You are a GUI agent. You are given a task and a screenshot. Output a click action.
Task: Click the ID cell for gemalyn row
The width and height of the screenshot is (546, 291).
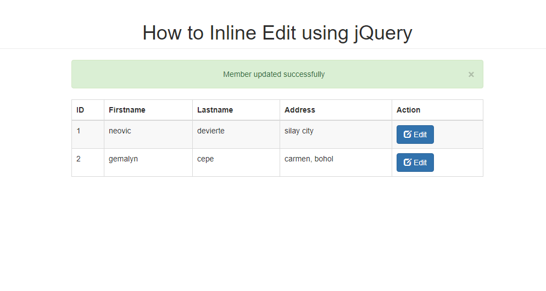pos(88,163)
